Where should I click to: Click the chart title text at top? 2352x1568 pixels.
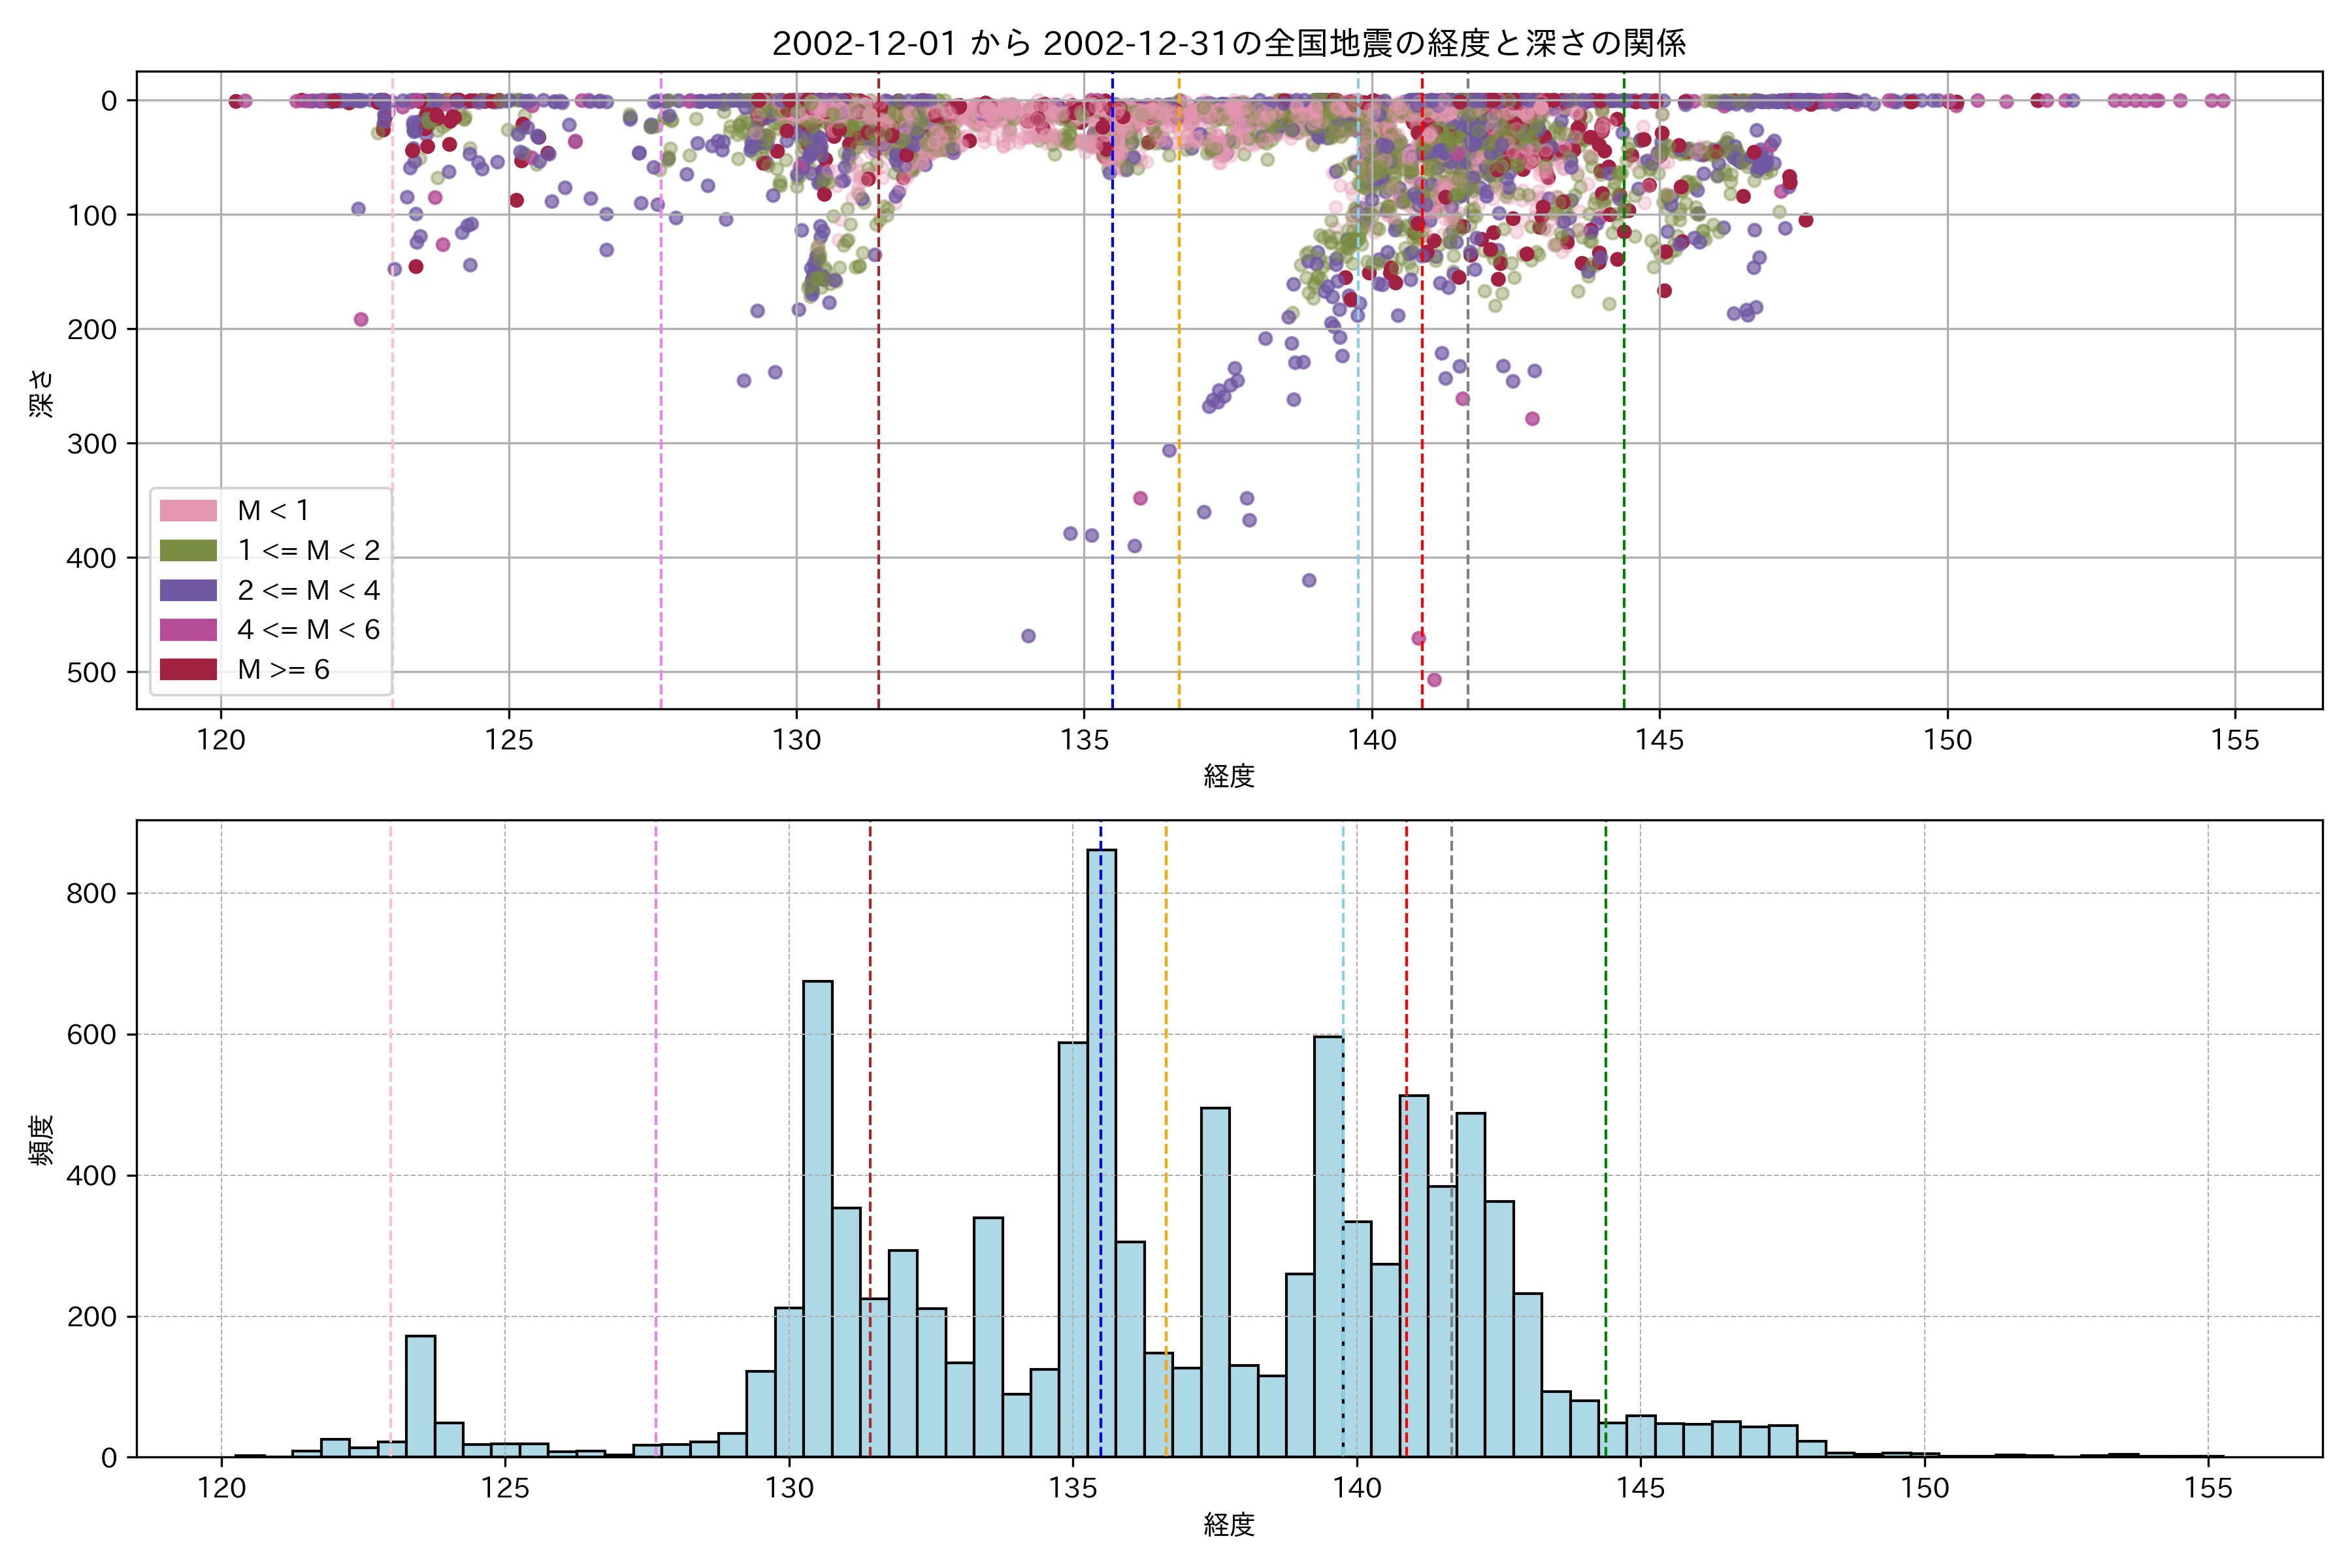click(x=1229, y=43)
